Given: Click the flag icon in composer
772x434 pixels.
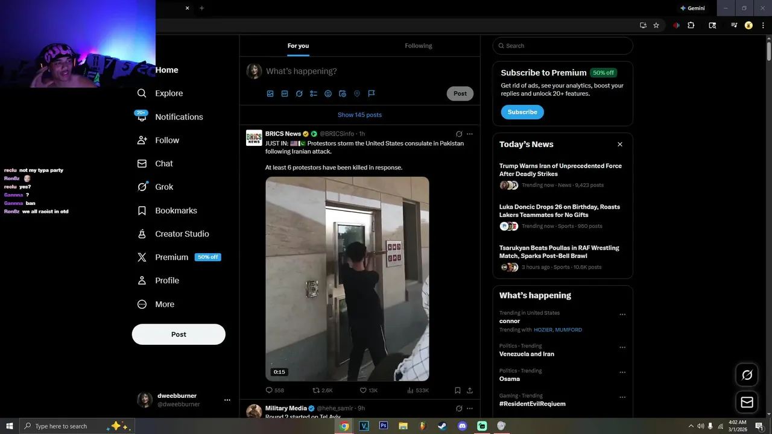Looking at the screenshot, I should point(372,93).
